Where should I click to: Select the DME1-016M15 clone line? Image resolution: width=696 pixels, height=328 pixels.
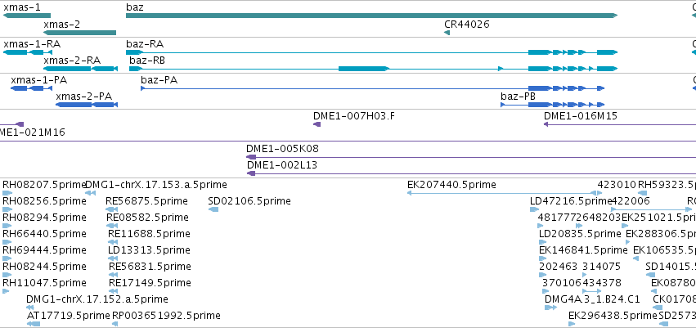pyautogui.click(x=620, y=124)
